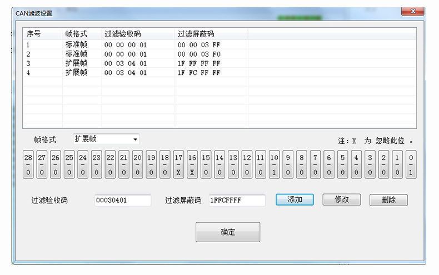
Task: Select row 1 in filter list
Action: [x=219, y=45]
